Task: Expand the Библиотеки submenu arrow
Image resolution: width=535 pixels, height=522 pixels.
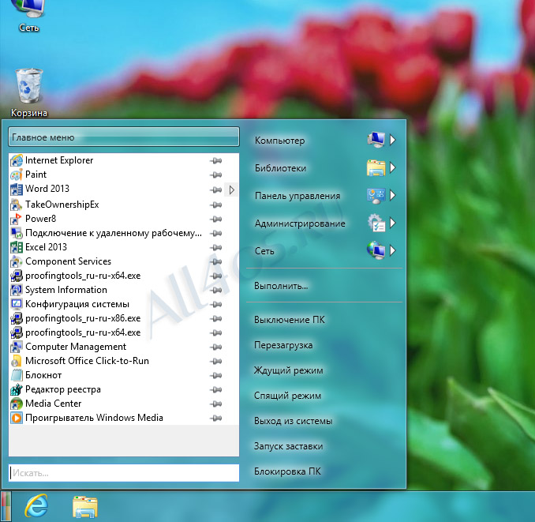Action: coord(393,167)
